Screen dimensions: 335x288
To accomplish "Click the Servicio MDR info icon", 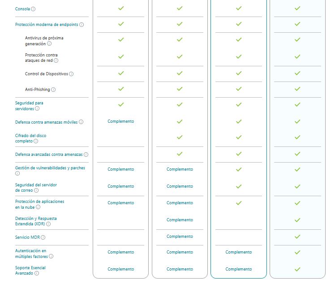I will (x=43, y=237).
